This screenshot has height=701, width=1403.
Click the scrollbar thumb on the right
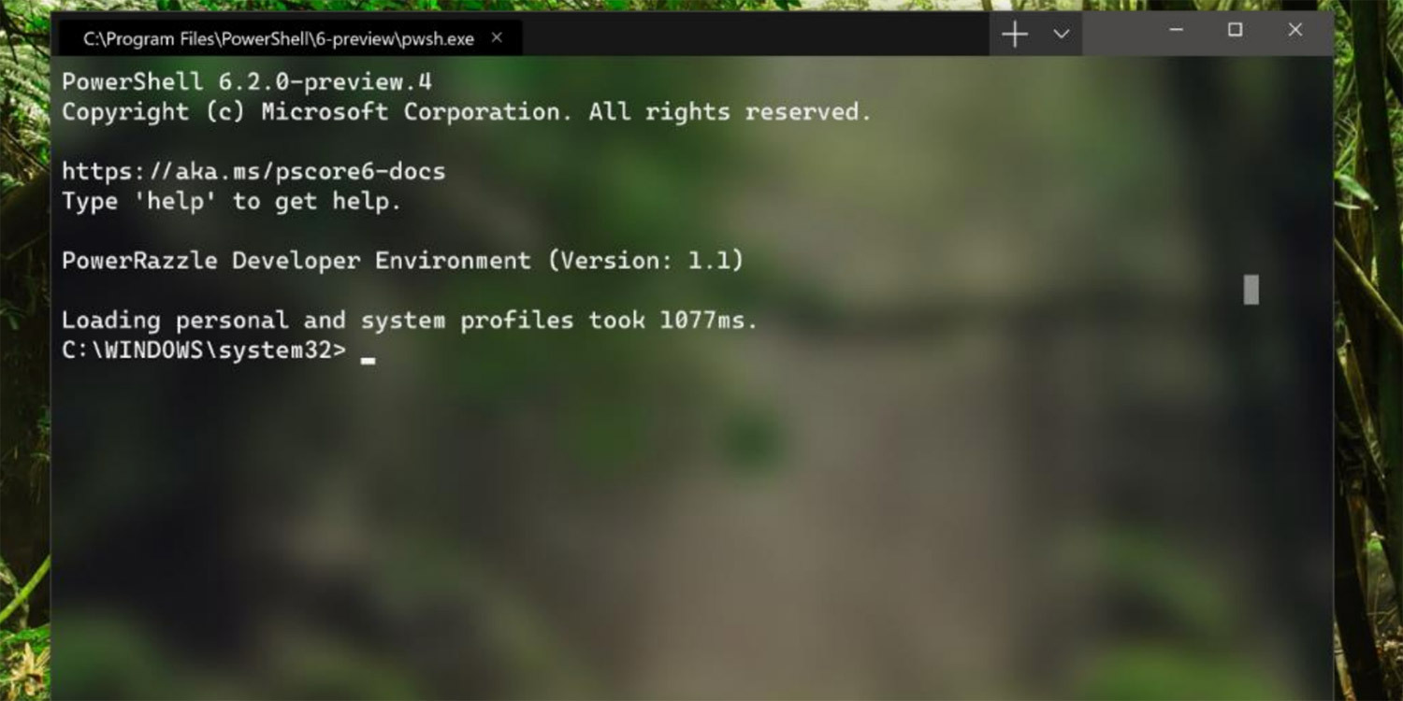click(1251, 290)
